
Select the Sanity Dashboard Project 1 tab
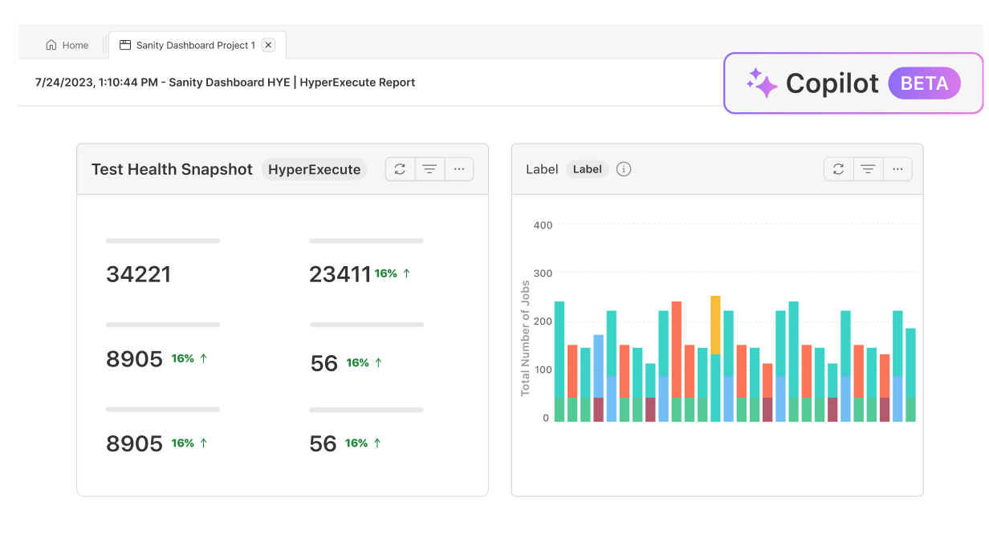pos(197,46)
